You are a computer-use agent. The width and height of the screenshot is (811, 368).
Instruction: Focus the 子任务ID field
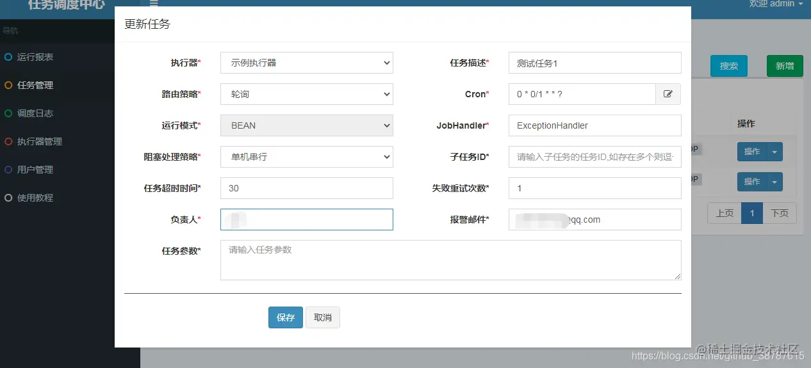pyautogui.click(x=595, y=157)
